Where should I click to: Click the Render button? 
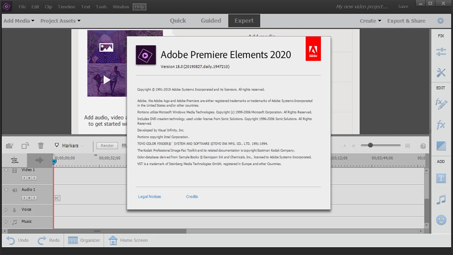107,146
